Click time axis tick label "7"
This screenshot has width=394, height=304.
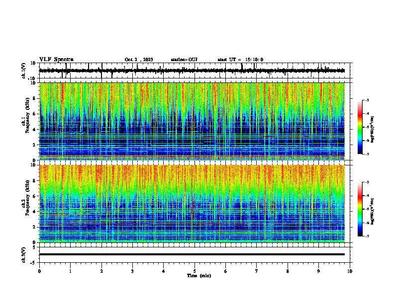pos(257,271)
